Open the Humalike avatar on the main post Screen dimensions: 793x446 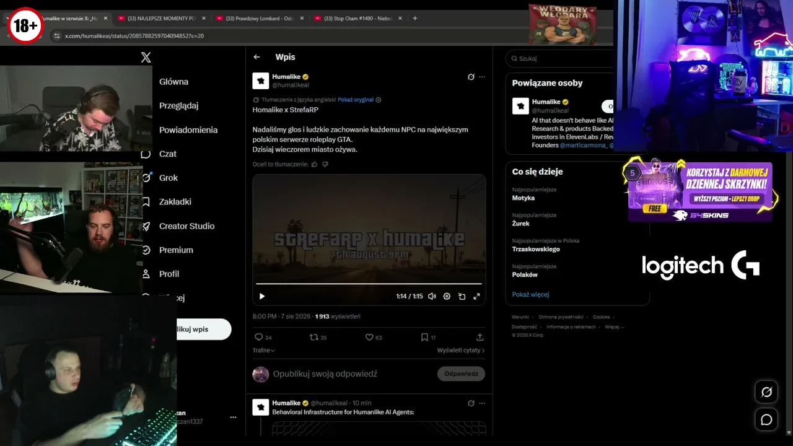click(x=260, y=81)
